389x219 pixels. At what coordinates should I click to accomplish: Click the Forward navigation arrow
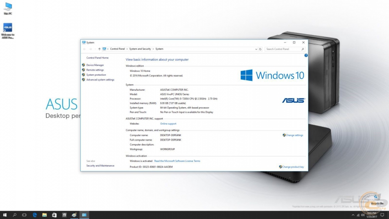[91, 49]
